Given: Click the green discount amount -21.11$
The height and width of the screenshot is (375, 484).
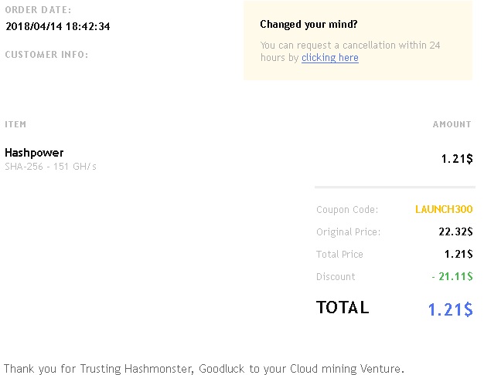Looking at the screenshot, I should pos(452,276).
